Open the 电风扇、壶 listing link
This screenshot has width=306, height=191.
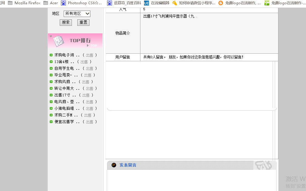64,102
